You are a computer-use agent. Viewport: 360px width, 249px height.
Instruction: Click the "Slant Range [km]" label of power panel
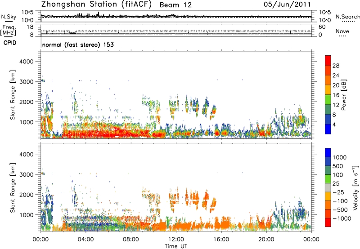tap(13, 95)
